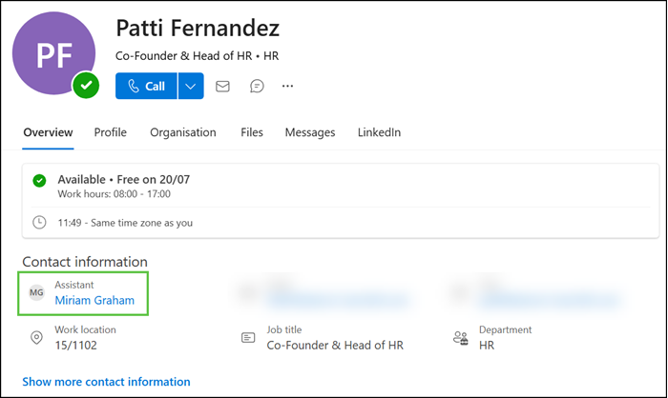Select the Overview tab
The image size is (668, 398).
click(x=48, y=132)
